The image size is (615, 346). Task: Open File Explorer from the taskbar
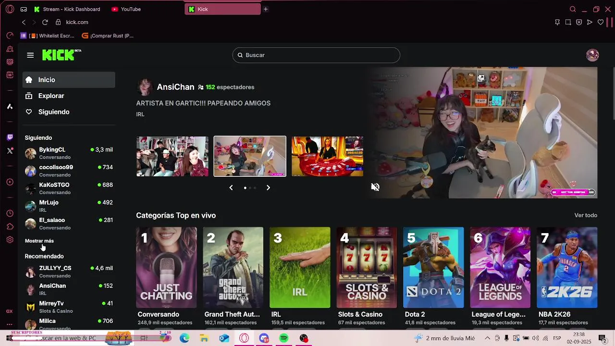pyautogui.click(x=204, y=338)
